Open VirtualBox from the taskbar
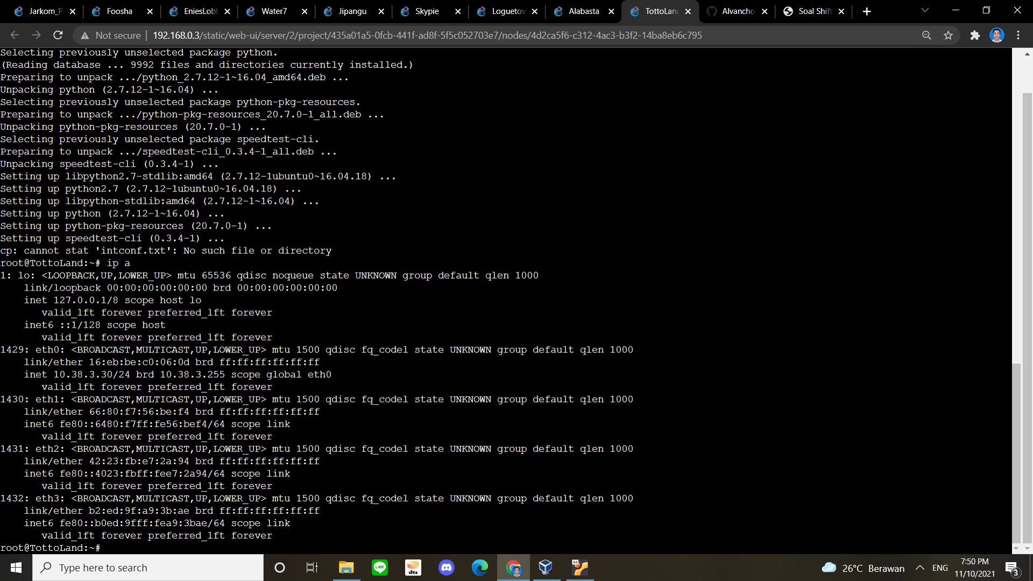Viewport: 1033px width, 581px height. tap(546, 568)
